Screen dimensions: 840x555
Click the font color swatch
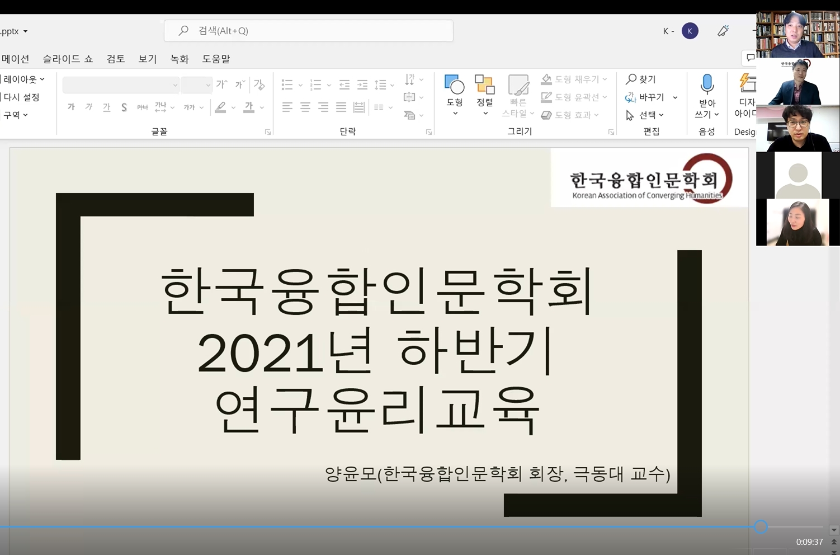[x=249, y=107]
